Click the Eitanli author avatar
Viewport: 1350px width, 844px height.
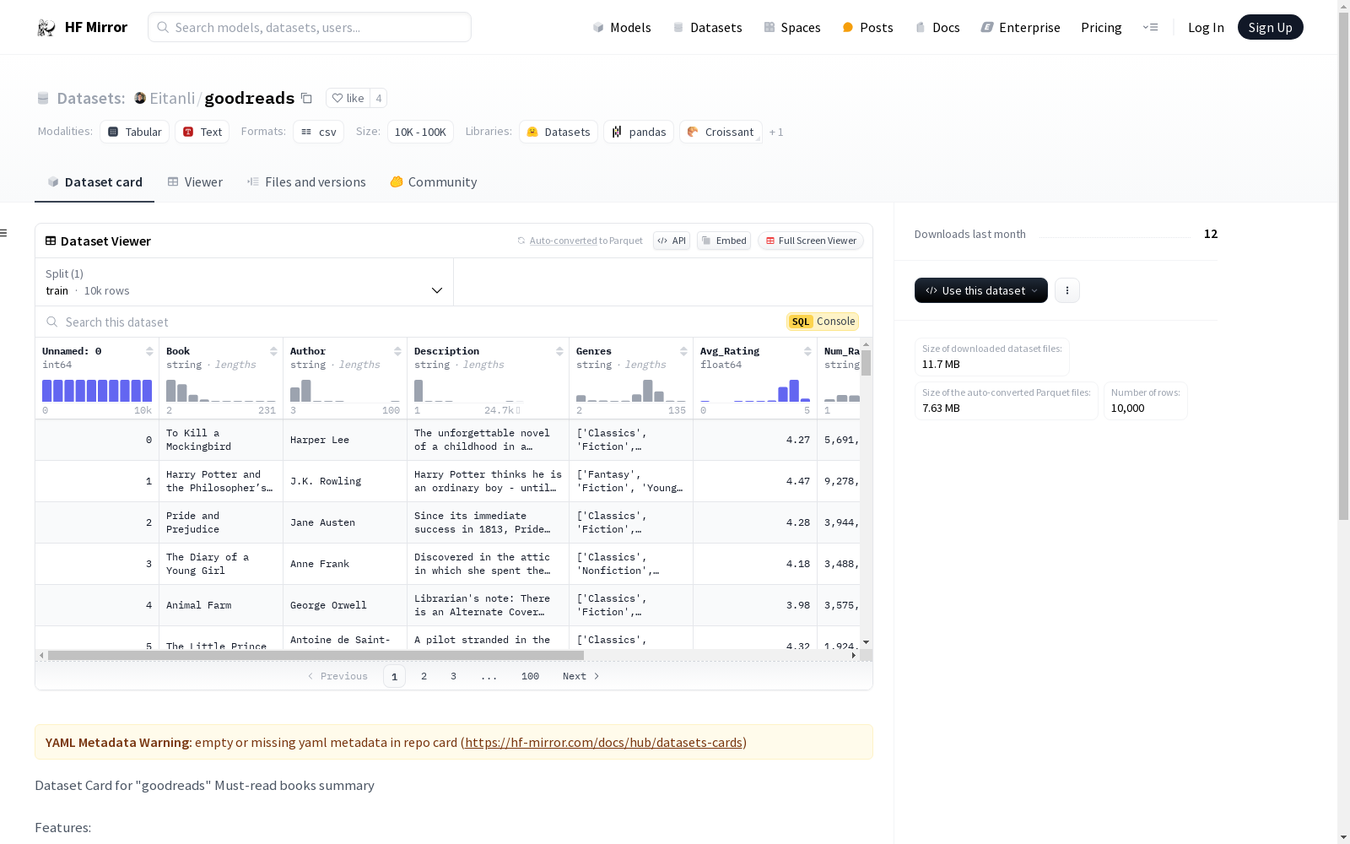click(140, 98)
